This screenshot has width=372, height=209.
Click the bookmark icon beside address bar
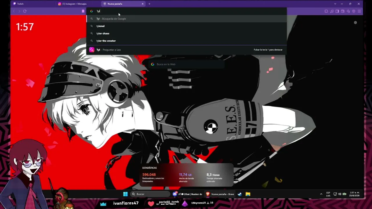point(83,11)
